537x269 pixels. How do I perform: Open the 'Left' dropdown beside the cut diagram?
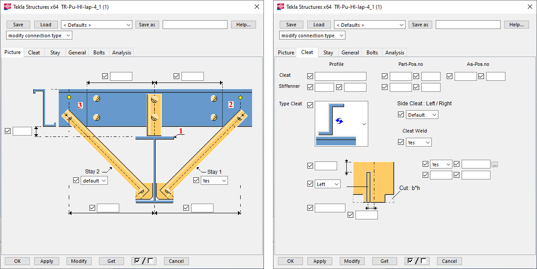click(327, 184)
